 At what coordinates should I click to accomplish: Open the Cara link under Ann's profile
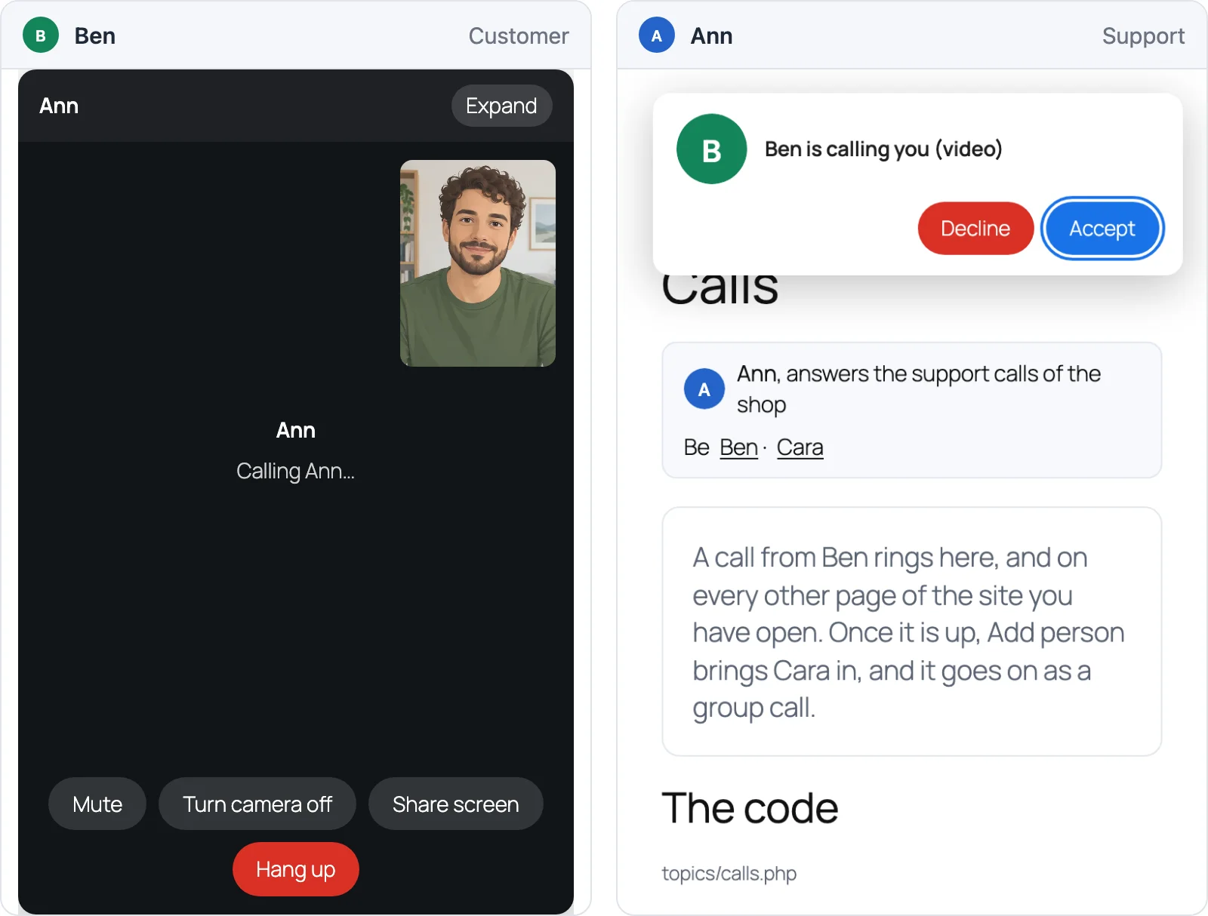pos(800,447)
